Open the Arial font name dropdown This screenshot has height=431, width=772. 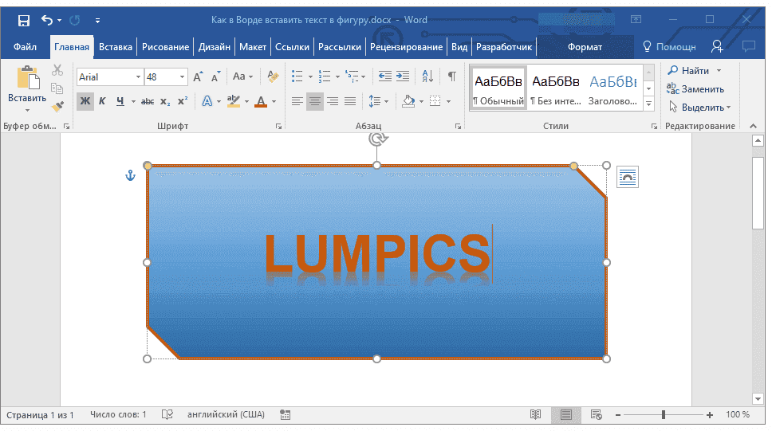point(138,76)
